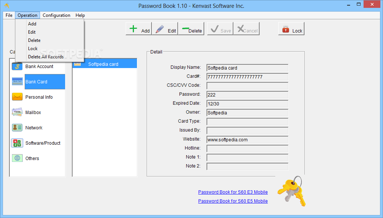Screen dimensions: 383x218
Task: Click the Note 1 field
Action: [x=247, y=157]
